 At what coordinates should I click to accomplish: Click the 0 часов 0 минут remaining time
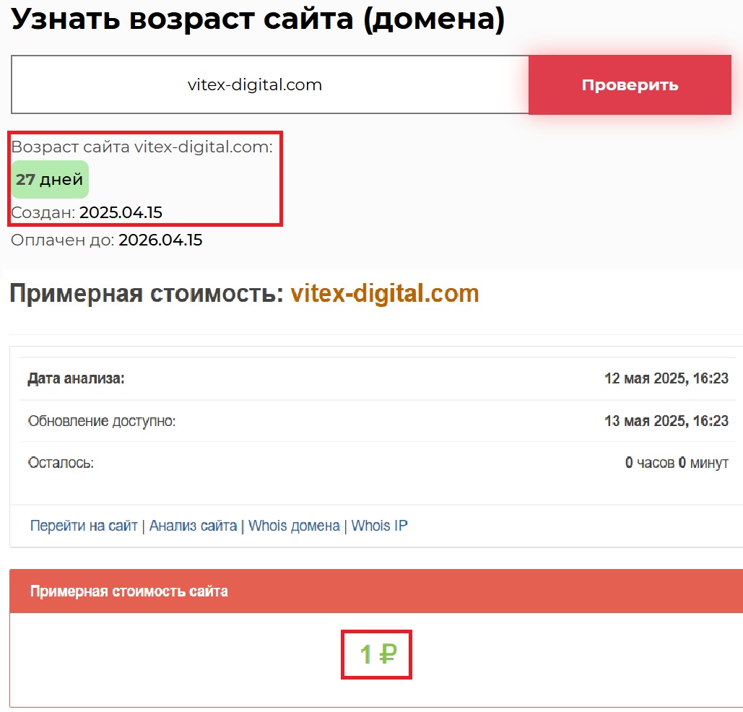click(677, 463)
